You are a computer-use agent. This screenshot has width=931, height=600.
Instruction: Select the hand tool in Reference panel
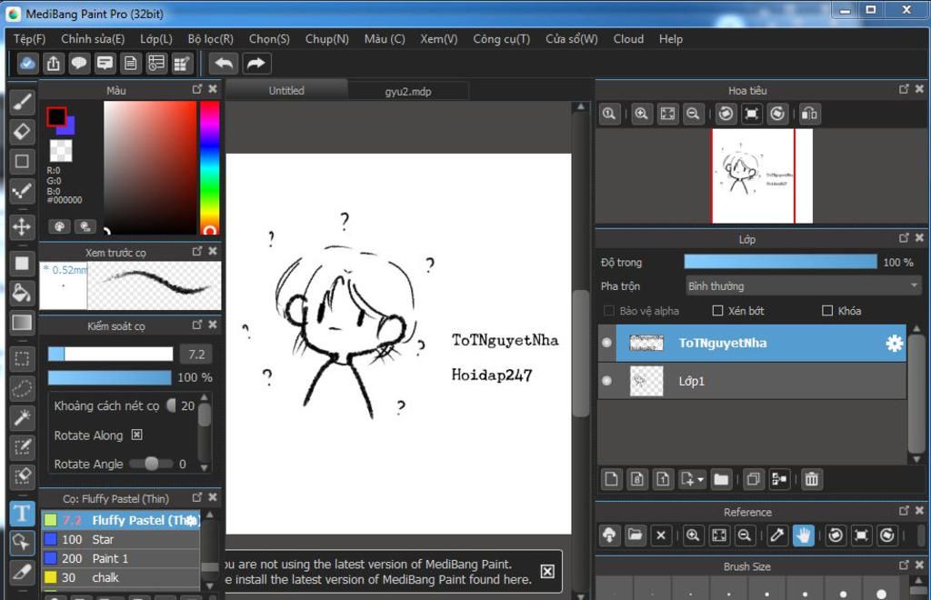(803, 535)
